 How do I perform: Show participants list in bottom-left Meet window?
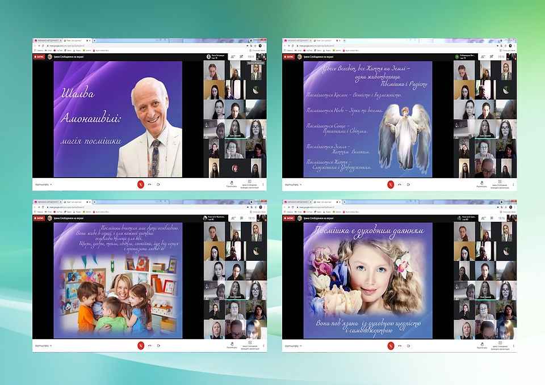coord(233,218)
